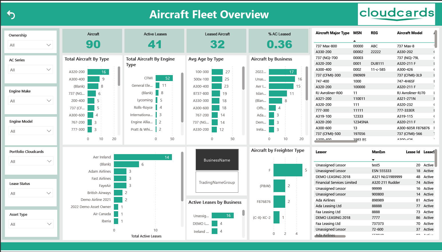
Task: Click the F freighter type bar
Action: (288, 170)
